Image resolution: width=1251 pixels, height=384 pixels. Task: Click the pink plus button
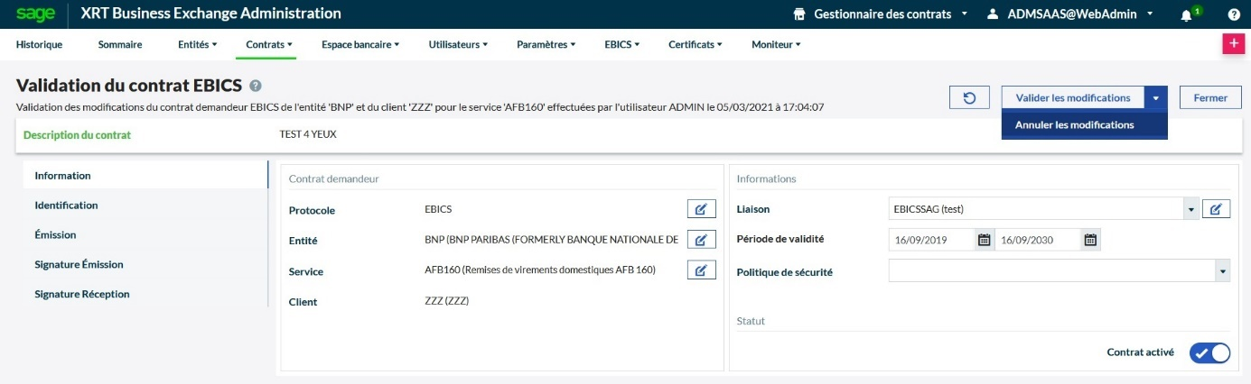1232,44
